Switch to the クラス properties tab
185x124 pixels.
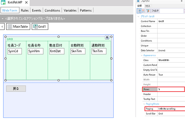click(x=148, y=6)
